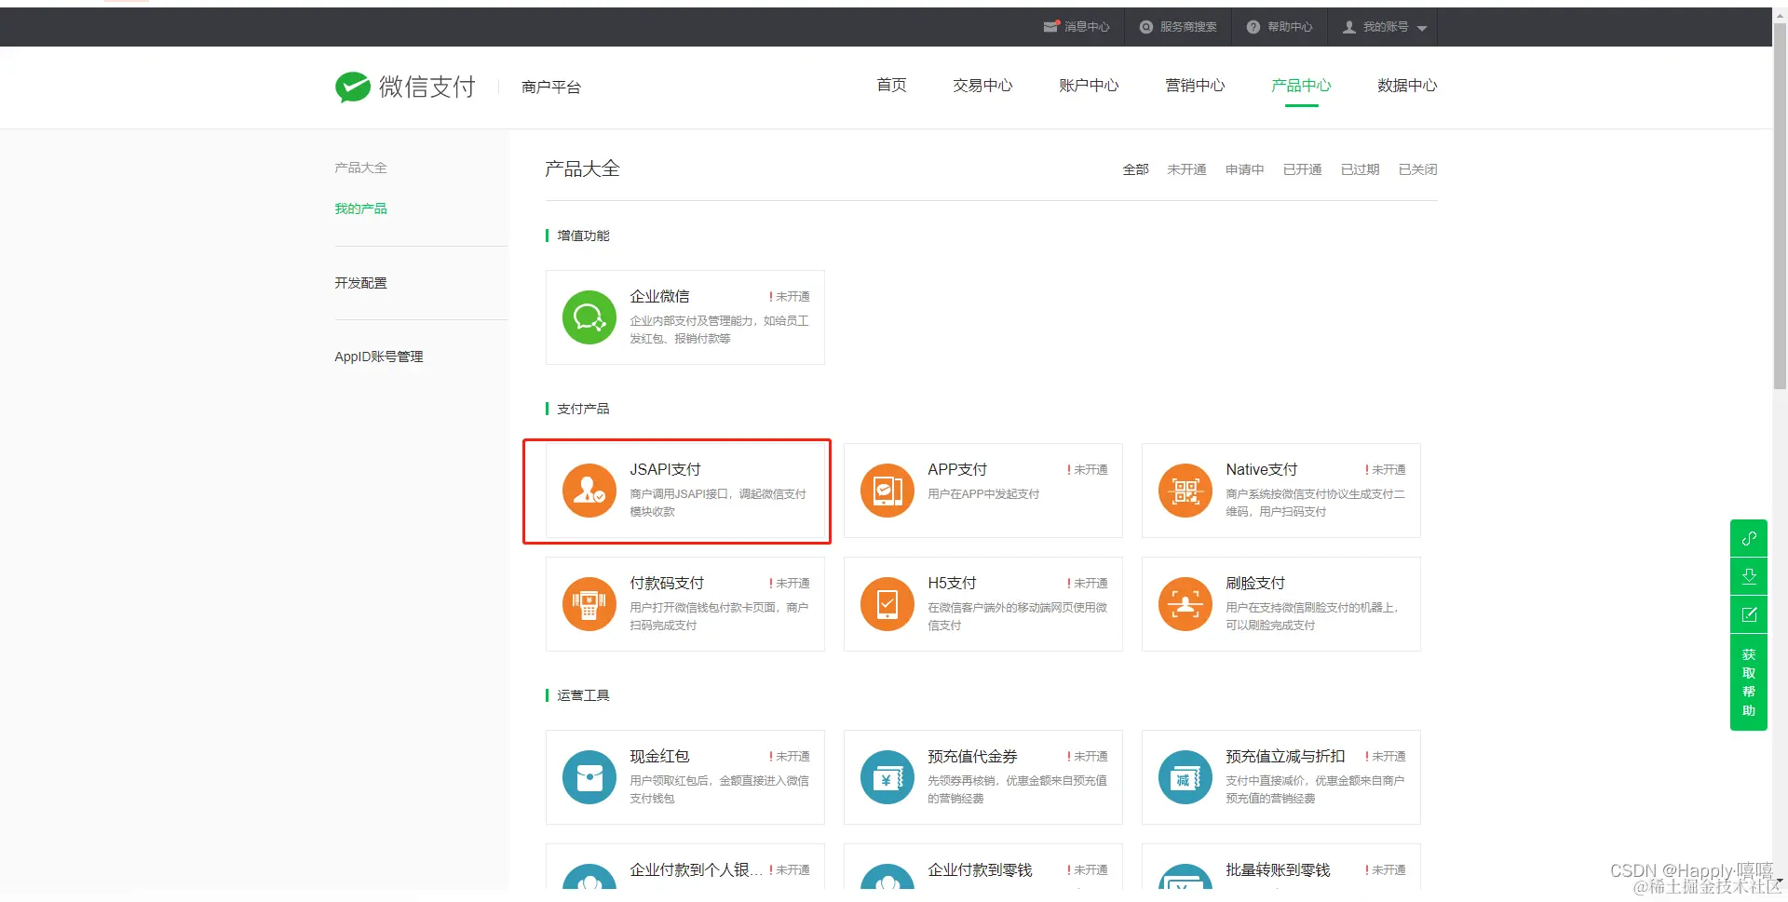Select the Native支付 QR icon
The image size is (1788, 902).
1185,491
